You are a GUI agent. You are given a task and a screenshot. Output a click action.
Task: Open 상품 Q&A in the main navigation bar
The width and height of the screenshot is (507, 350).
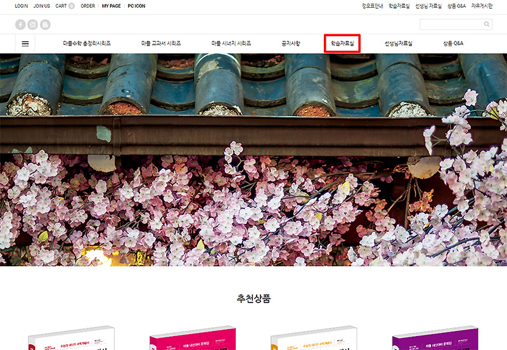[x=453, y=43]
